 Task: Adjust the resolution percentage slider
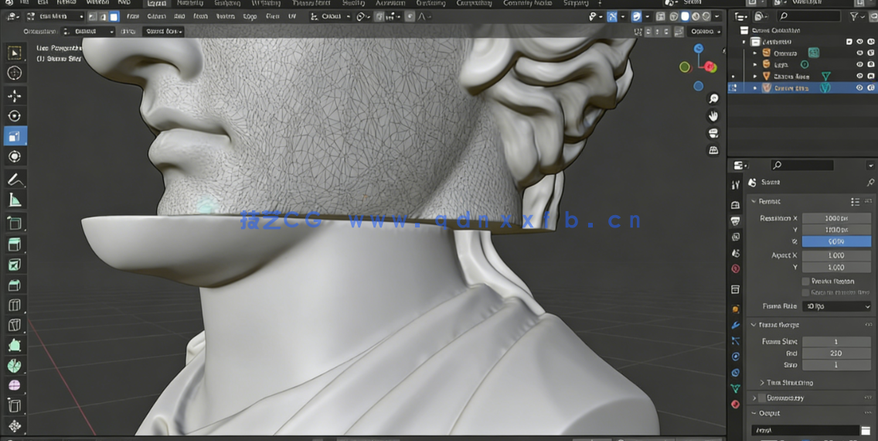pos(836,241)
